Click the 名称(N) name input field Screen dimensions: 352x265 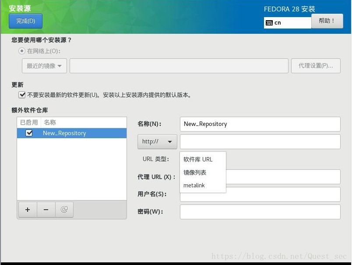[x=260, y=124]
